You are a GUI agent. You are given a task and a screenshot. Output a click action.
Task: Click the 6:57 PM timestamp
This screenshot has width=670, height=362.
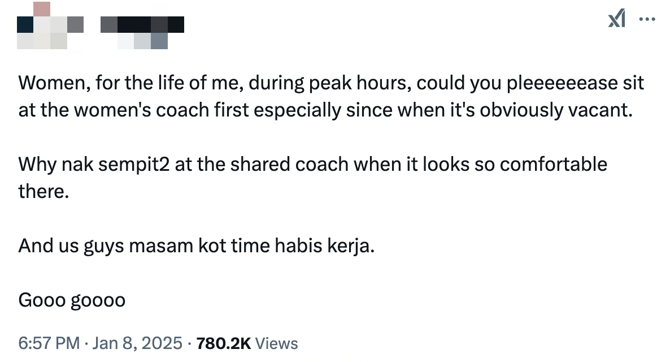pyautogui.click(x=49, y=343)
